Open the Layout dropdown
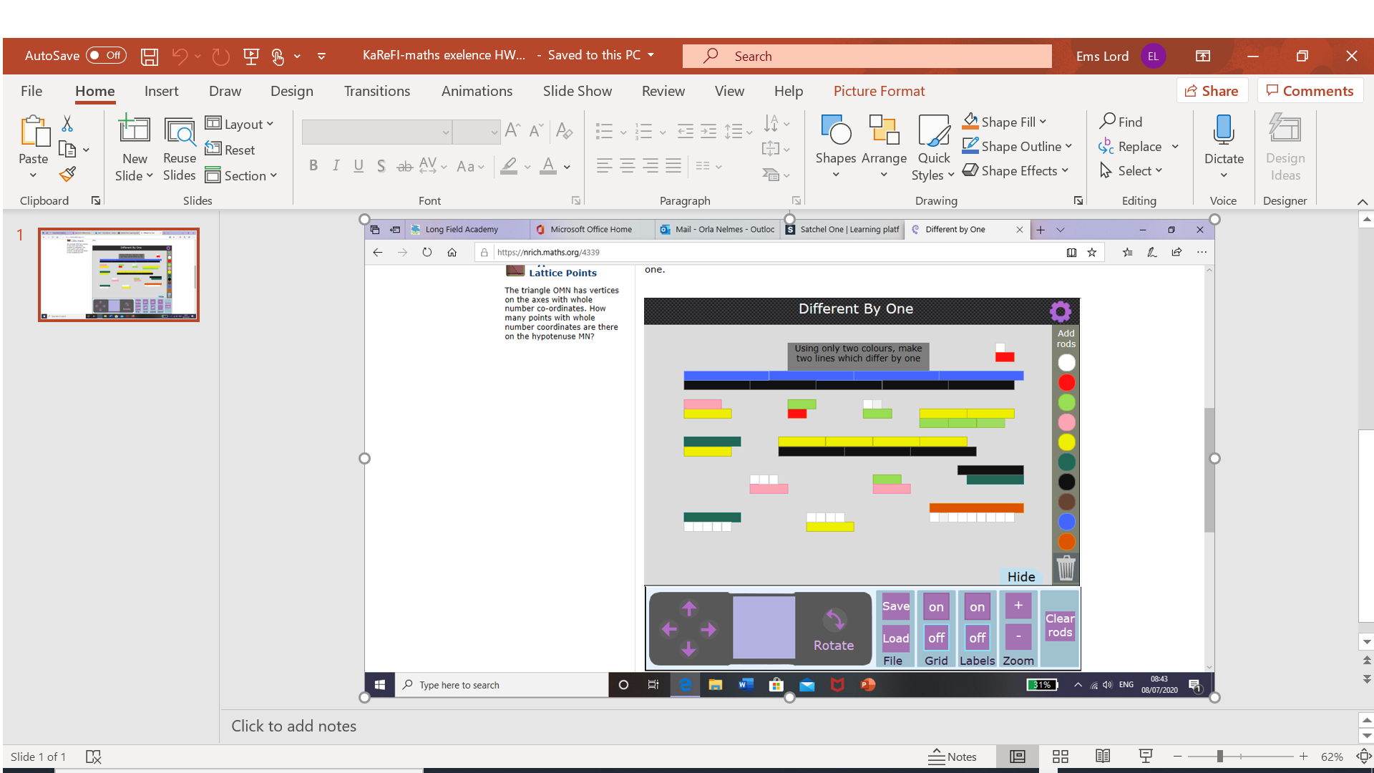This screenshot has width=1374, height=773. (x=240, y=124)
